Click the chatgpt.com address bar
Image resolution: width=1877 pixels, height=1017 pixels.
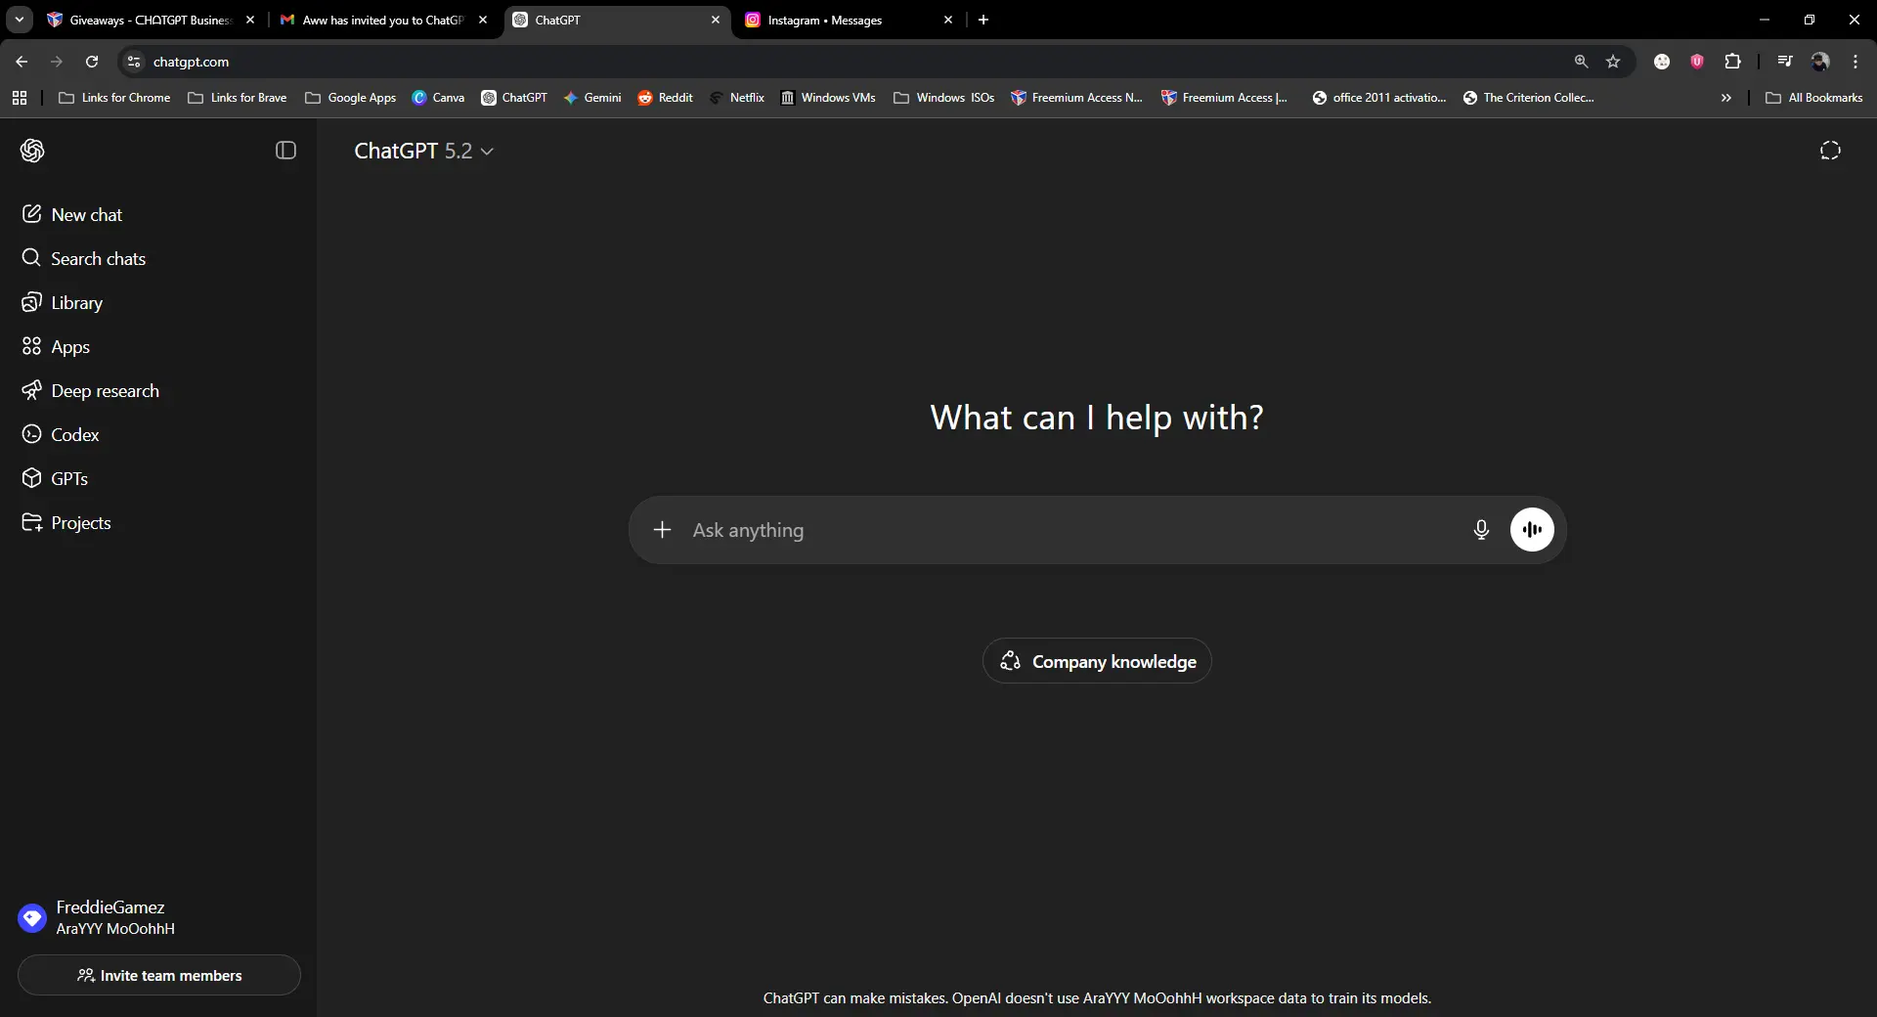tap(851, 62)
